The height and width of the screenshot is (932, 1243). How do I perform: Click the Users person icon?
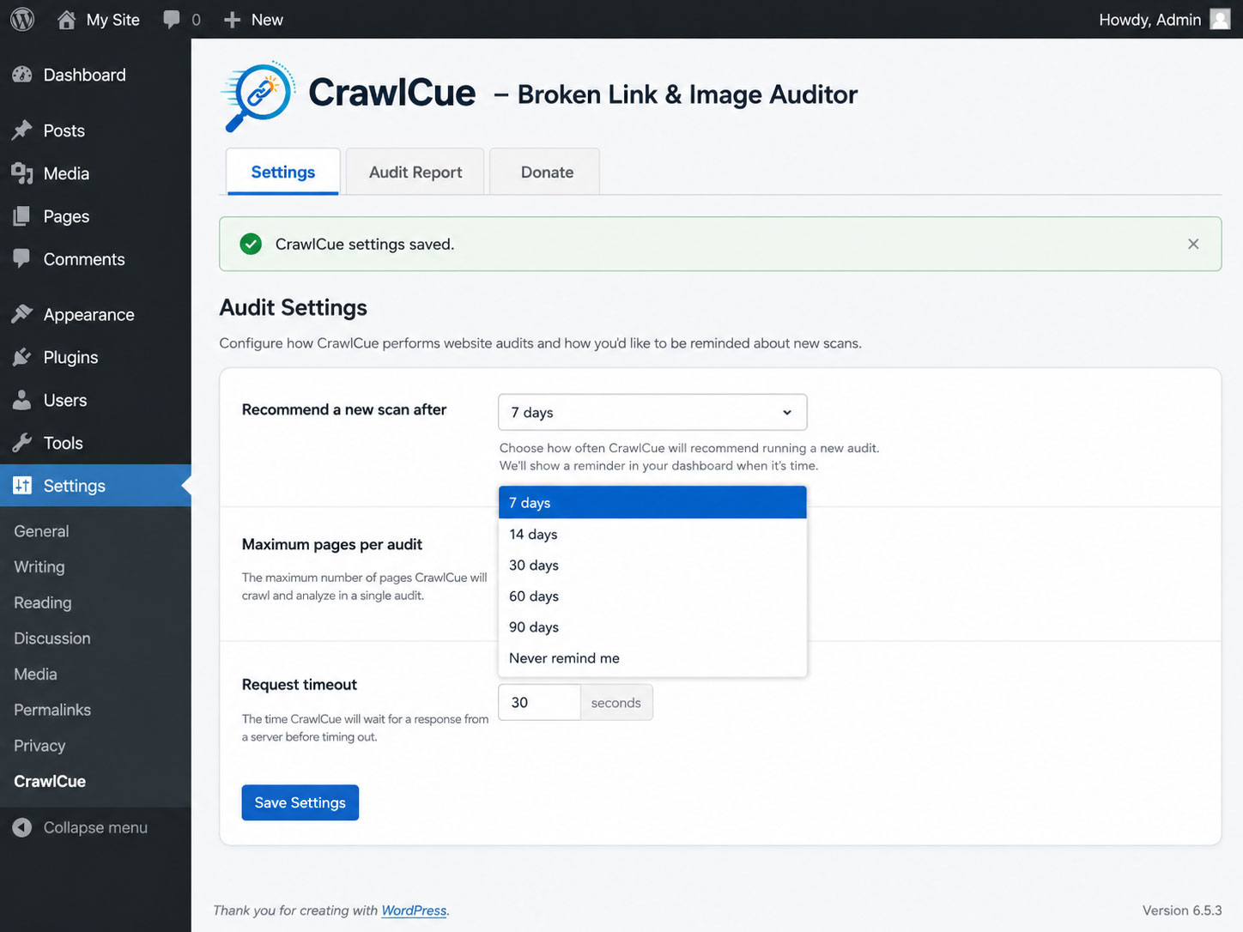(22, 400)
